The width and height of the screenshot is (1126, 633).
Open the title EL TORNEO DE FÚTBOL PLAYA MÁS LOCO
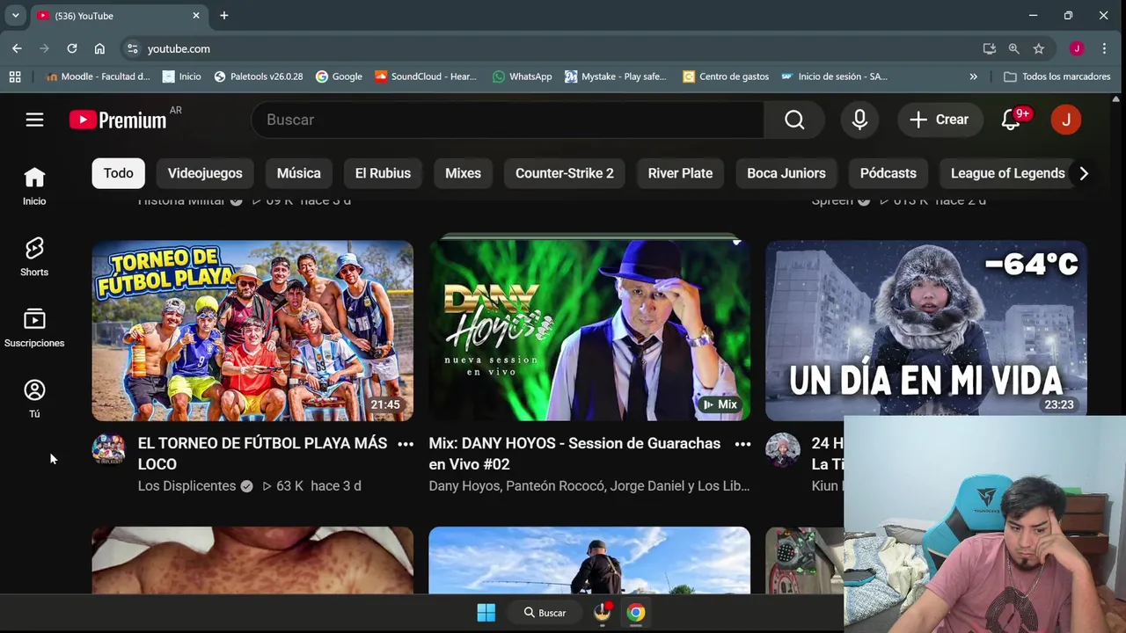click(262, 454)
